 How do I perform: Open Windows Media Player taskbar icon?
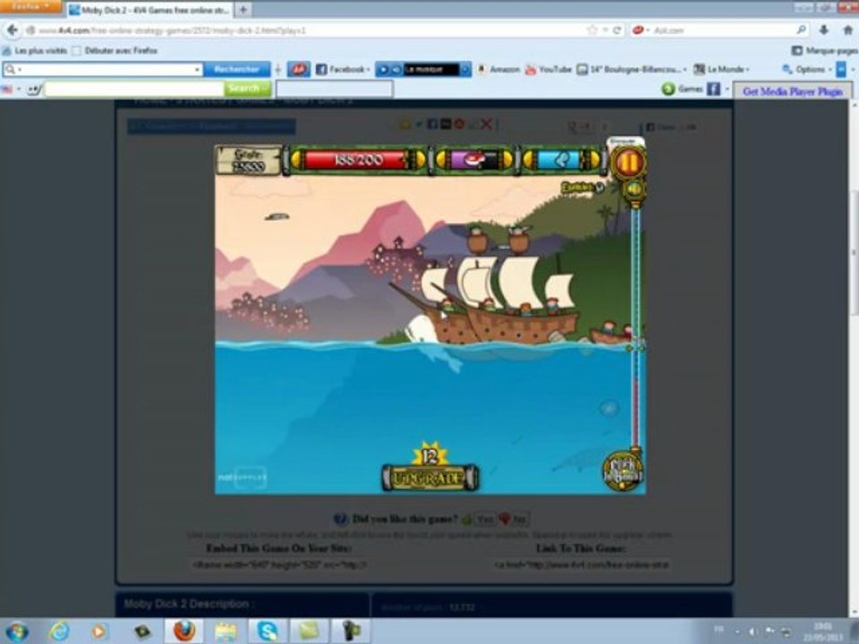coord(99,631)
